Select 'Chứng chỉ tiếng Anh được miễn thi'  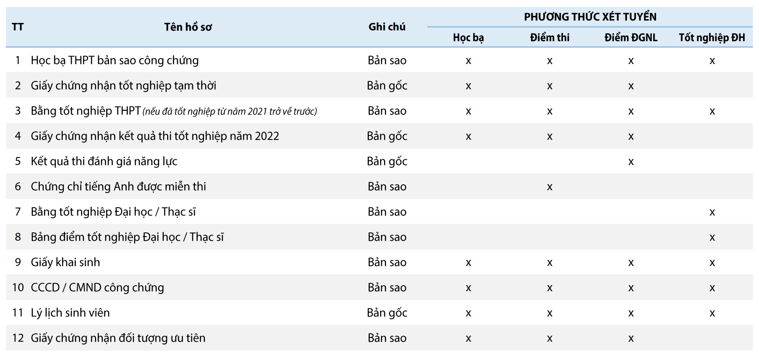[x=118, y=187]
